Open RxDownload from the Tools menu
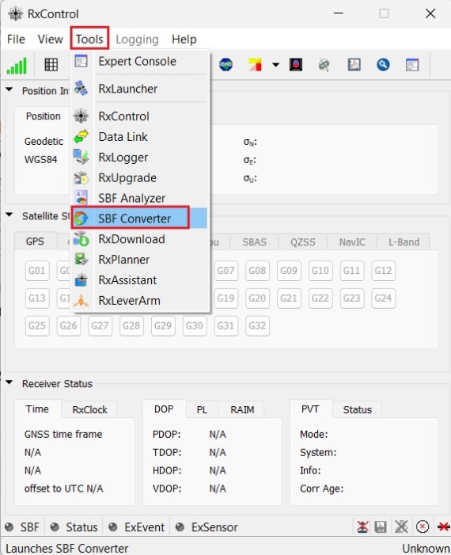Image resolution: width=451 pixels, height=555 pixels. 140,239
